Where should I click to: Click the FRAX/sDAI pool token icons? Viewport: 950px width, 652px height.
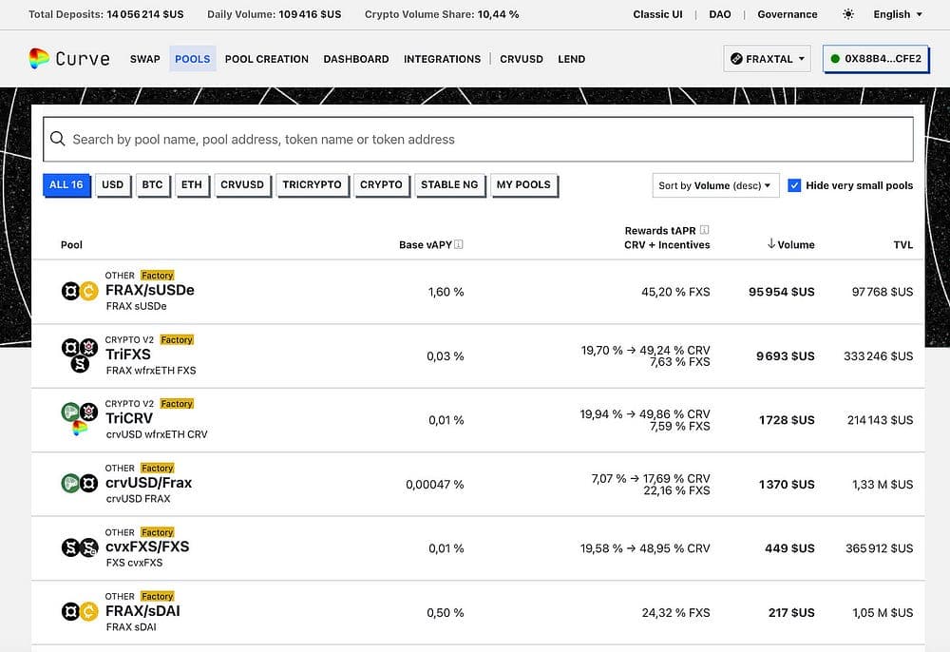80,612
